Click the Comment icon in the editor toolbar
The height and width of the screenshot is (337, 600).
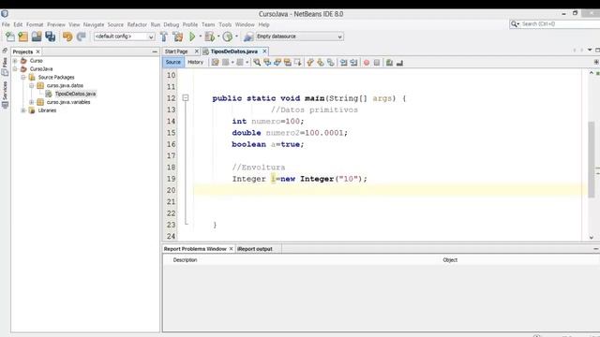click(x=390, y=63)
